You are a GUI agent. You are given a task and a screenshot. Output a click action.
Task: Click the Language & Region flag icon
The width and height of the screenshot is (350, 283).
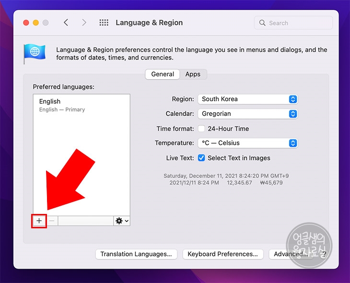[35, 54]
